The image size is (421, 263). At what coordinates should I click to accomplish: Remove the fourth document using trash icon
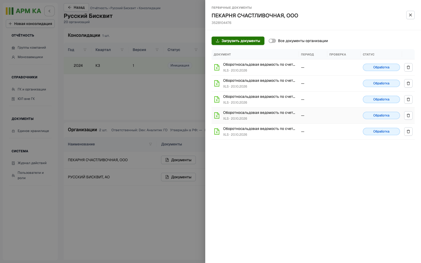[x=408, y=115]
